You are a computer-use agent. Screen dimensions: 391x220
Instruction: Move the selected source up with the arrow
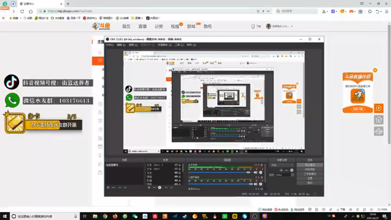click(166, 188)
